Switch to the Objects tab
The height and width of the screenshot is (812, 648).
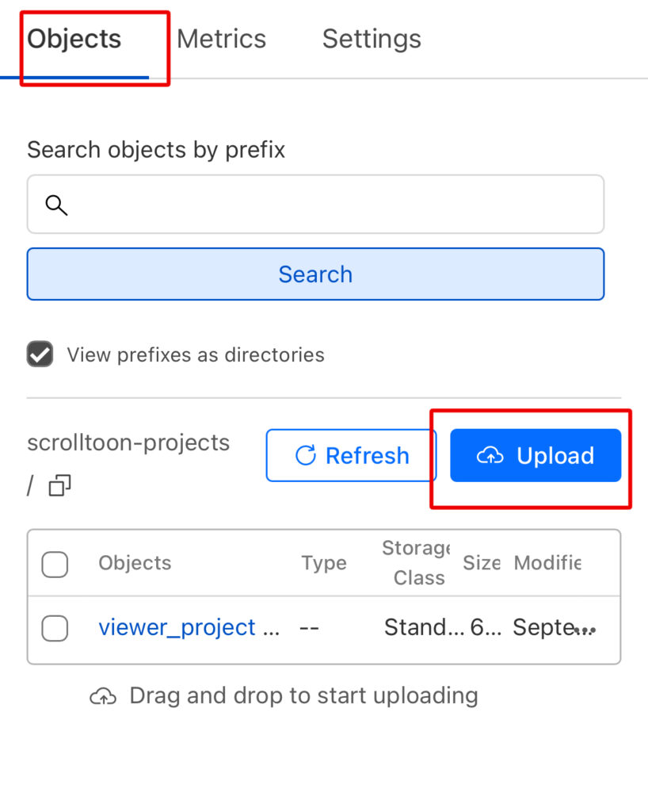74,39
